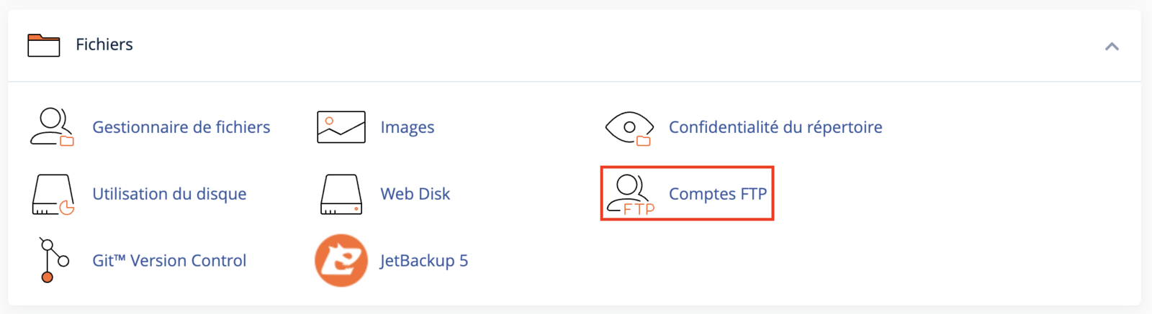The image size is (1152, 314).
Task: Open the Comptes FTP user icon
Action: click(630, 195)
